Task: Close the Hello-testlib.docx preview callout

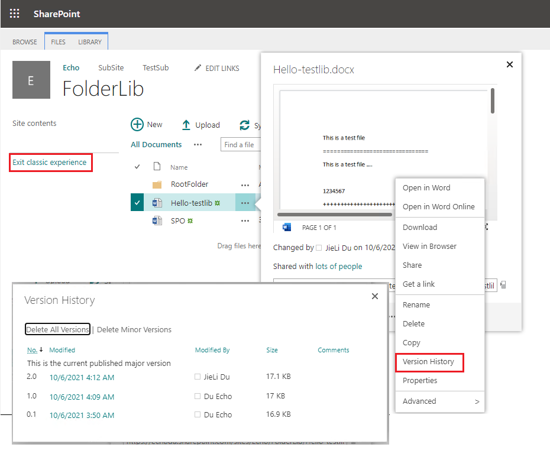Action: (x=510, y=64)
